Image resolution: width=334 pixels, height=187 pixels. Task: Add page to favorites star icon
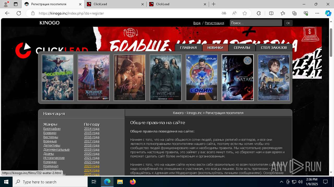pyautogui.click(x=245, y=13)
